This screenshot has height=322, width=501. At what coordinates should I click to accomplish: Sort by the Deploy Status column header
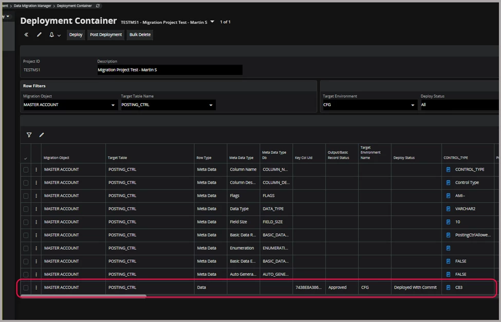pos(404,158)
